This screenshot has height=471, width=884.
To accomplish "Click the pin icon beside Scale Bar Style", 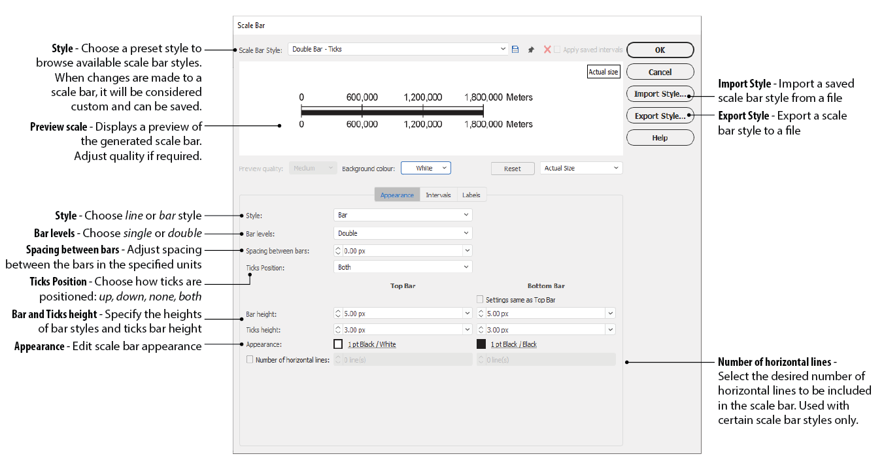I will 531,50.
